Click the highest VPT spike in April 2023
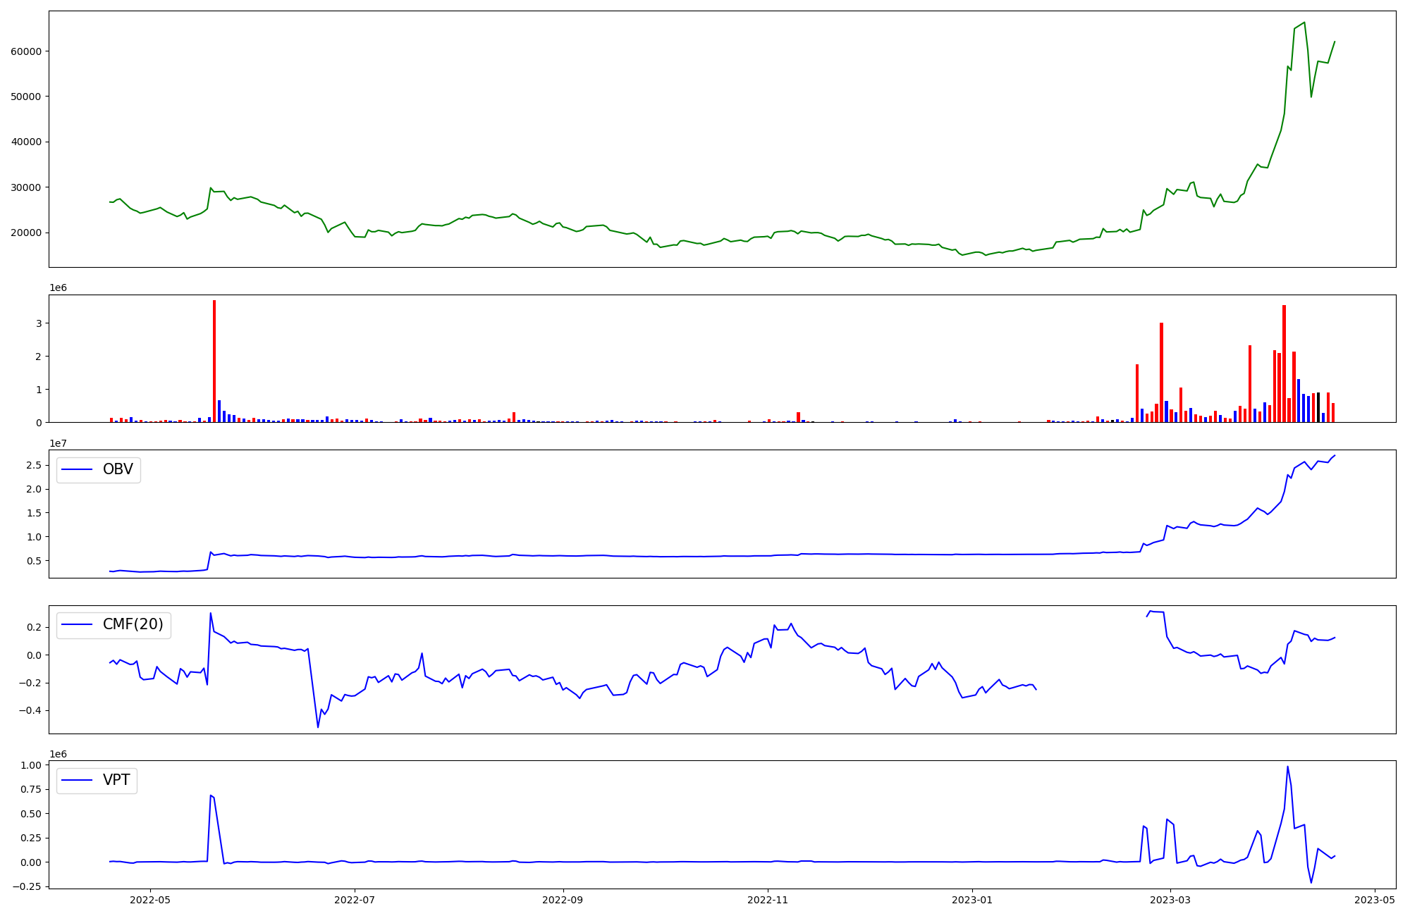The width and height of the screenshot is (1410, 916). tap(1287, 767)
